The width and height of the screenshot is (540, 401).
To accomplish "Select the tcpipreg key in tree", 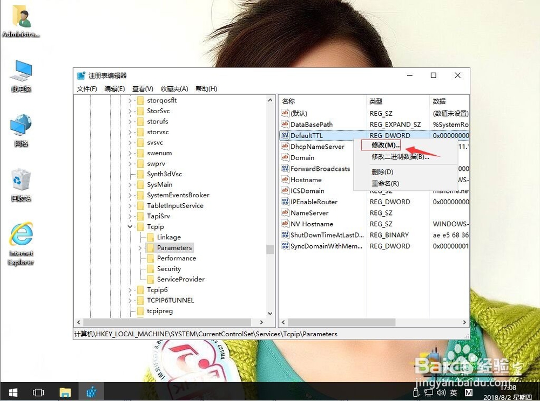I will point(160,311).
